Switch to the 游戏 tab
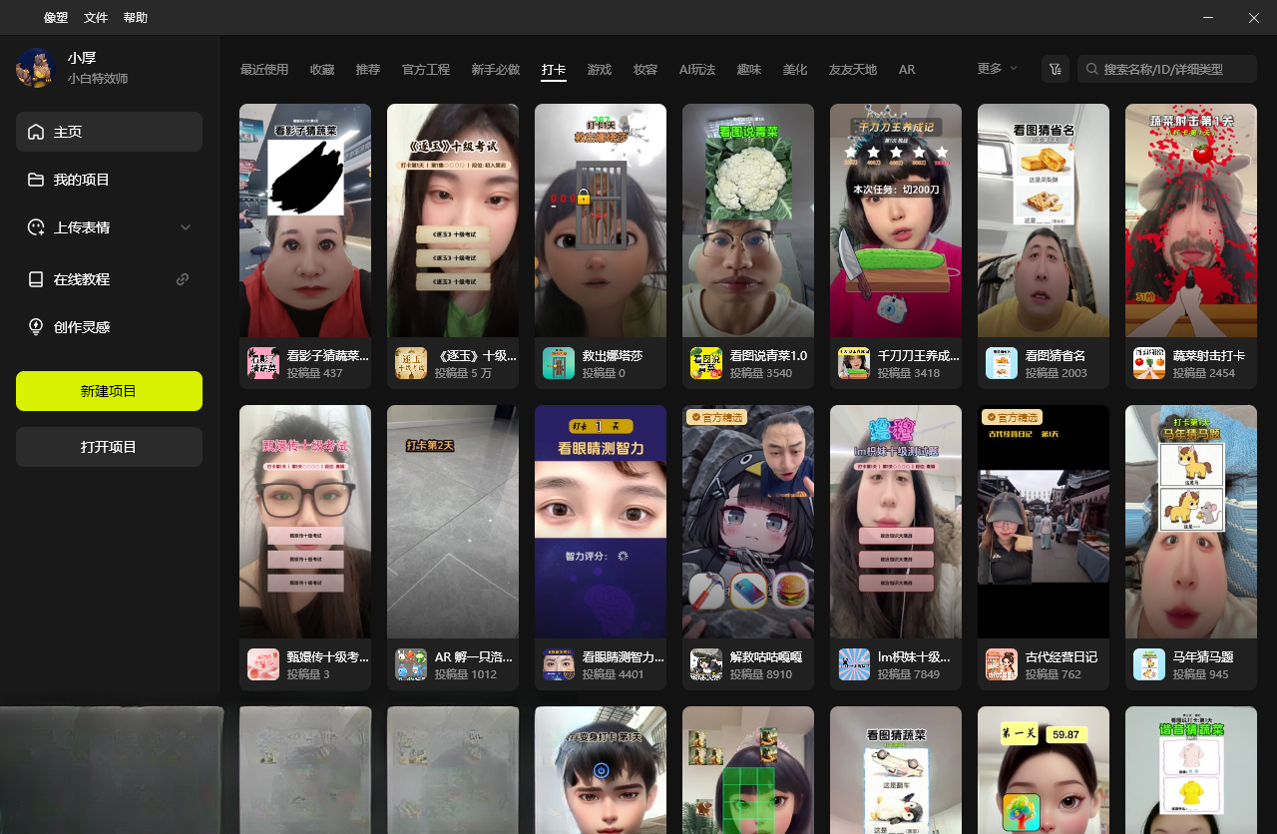The width and height of the screenshot is (1277, 834). pyautogui.click(x=600, y=70)
